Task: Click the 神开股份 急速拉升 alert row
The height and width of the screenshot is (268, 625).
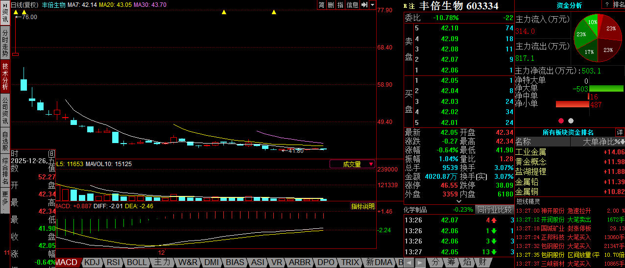Action: (570, 210)
